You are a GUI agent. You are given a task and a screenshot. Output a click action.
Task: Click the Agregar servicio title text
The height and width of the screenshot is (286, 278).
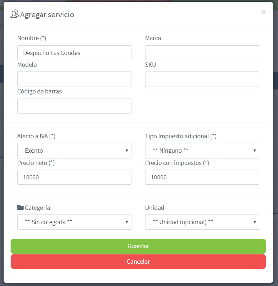pyautogui.click(x=47, y=15)
